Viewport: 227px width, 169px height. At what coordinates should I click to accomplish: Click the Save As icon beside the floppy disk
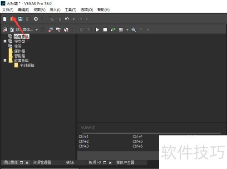[28, 19]
